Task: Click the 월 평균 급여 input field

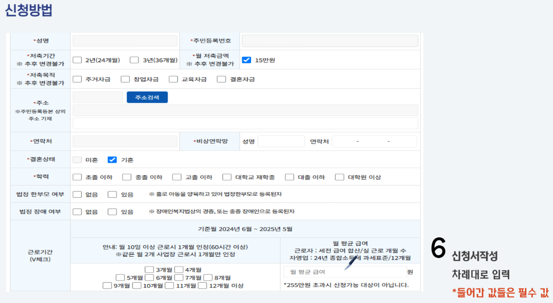Action: [345, 272]
